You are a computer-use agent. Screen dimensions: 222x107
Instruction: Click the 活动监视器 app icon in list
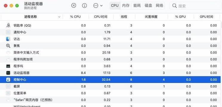click(8, 73)
